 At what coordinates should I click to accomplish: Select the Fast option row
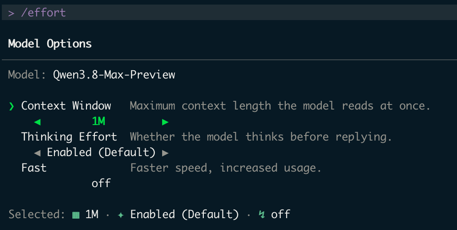pos(171,168)
